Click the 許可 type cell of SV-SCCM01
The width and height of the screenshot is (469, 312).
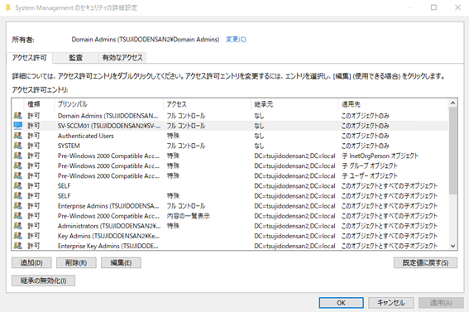coord(33,126)
